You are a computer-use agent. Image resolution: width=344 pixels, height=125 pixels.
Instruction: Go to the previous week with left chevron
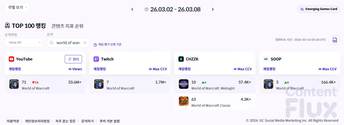click(132, 9)
